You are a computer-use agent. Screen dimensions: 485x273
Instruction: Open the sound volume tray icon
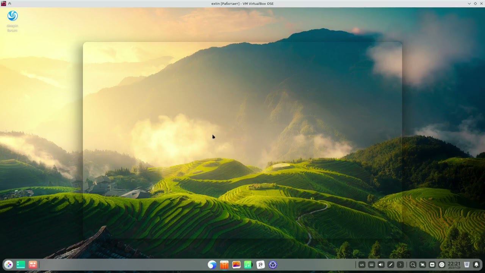coord(381,265)
